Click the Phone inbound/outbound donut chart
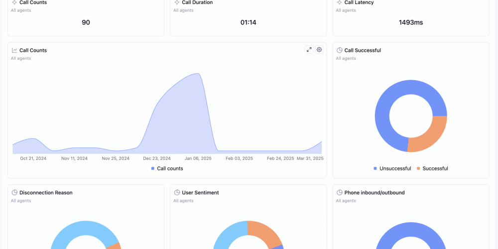This screenshot has height=249, width=498. pos(411,236)
